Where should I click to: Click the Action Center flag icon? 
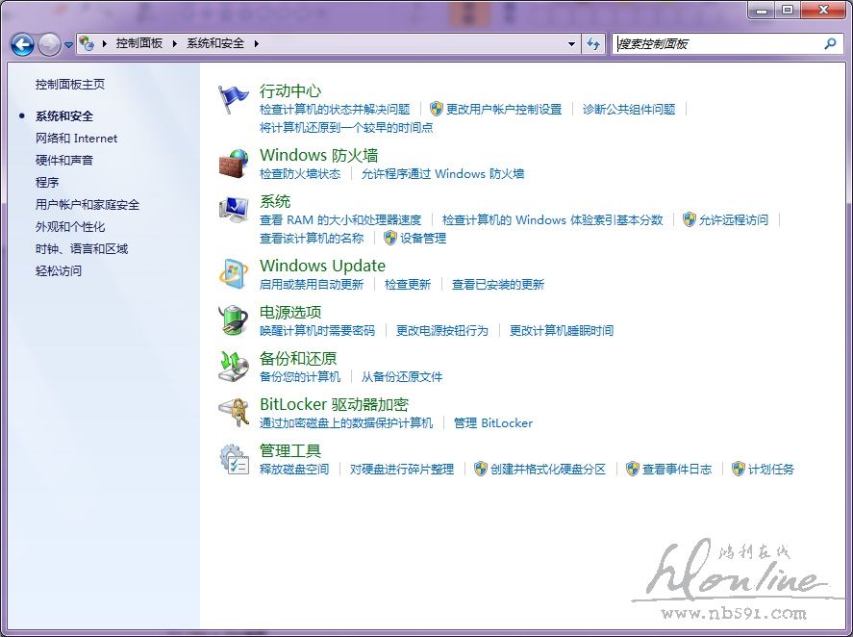pos(234,100)
